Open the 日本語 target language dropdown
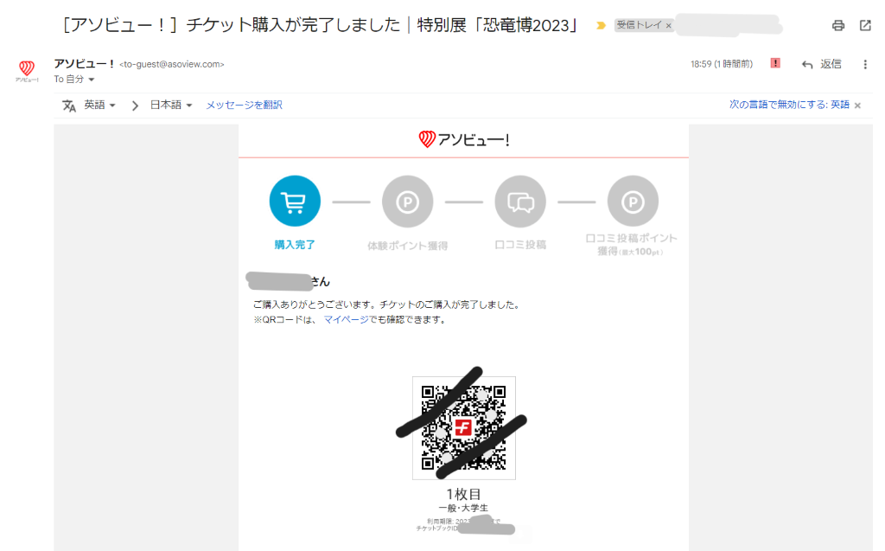 click(x=171, y=105)
